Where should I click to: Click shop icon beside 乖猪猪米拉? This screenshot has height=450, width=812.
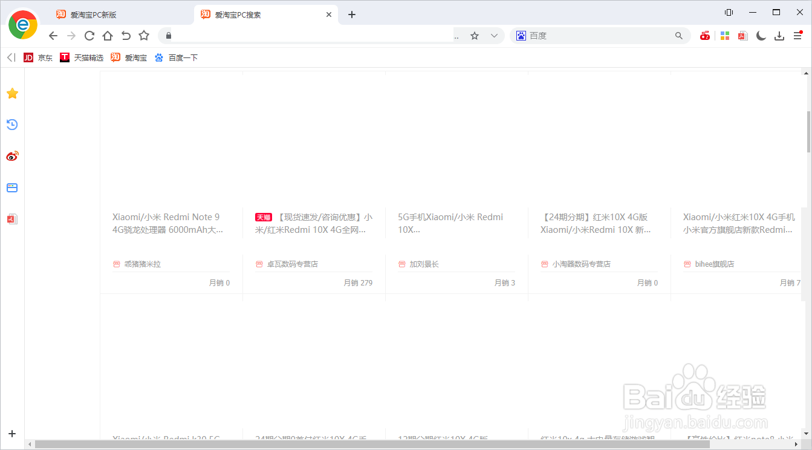tap(117, 264)
